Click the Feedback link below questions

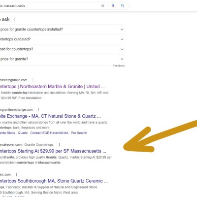pos(119,66)
